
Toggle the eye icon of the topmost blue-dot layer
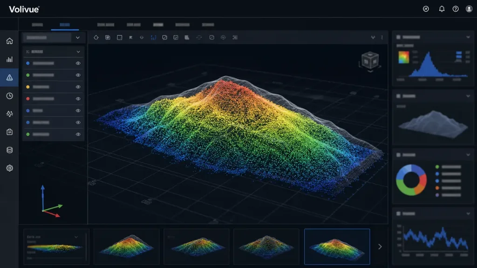point(78,63)
